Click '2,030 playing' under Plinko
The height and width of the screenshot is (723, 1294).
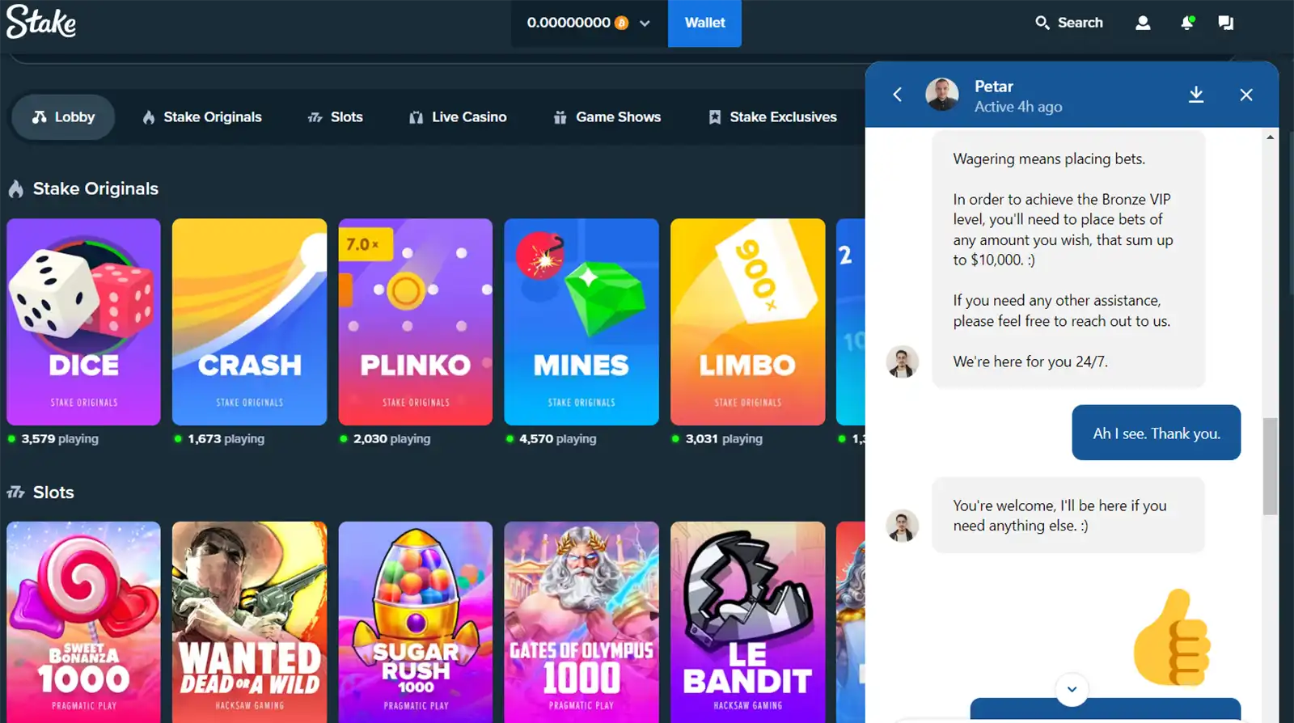392,438
